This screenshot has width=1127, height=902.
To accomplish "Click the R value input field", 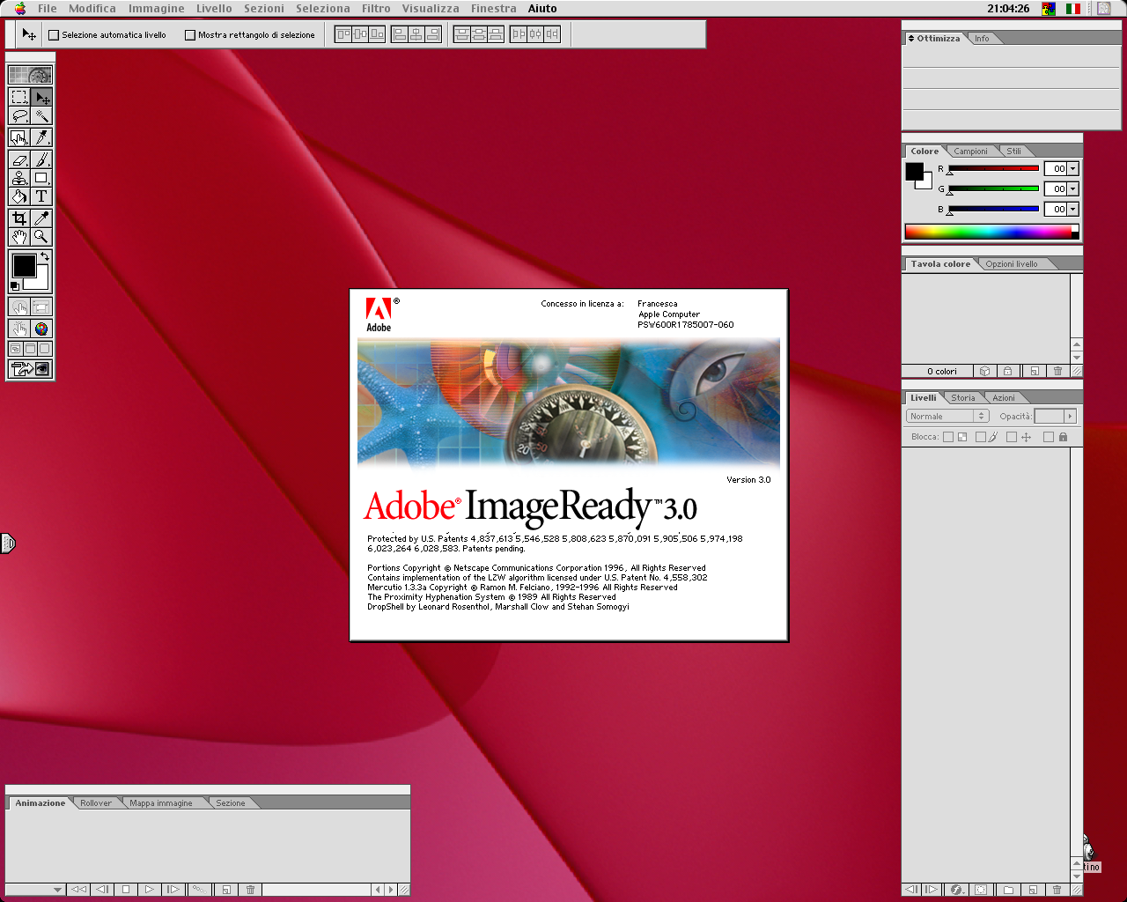I will coord(1055,168).
